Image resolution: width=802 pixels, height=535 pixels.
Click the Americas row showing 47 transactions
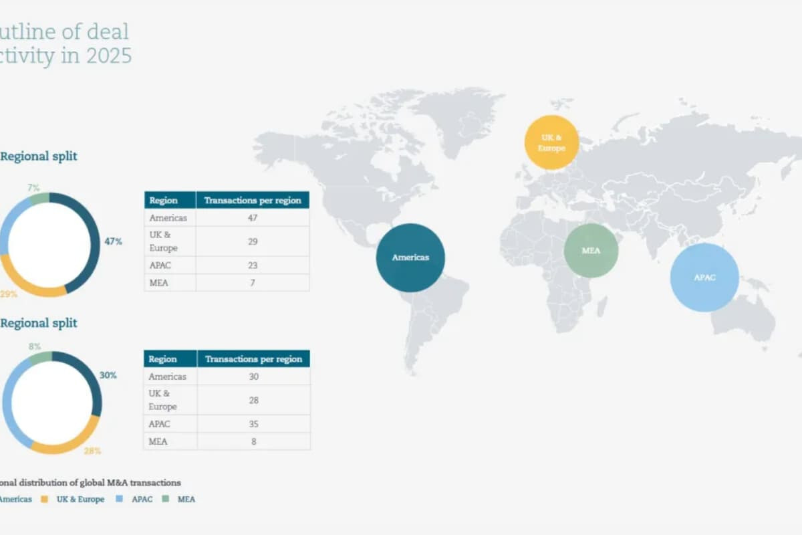tap(227, 217)
